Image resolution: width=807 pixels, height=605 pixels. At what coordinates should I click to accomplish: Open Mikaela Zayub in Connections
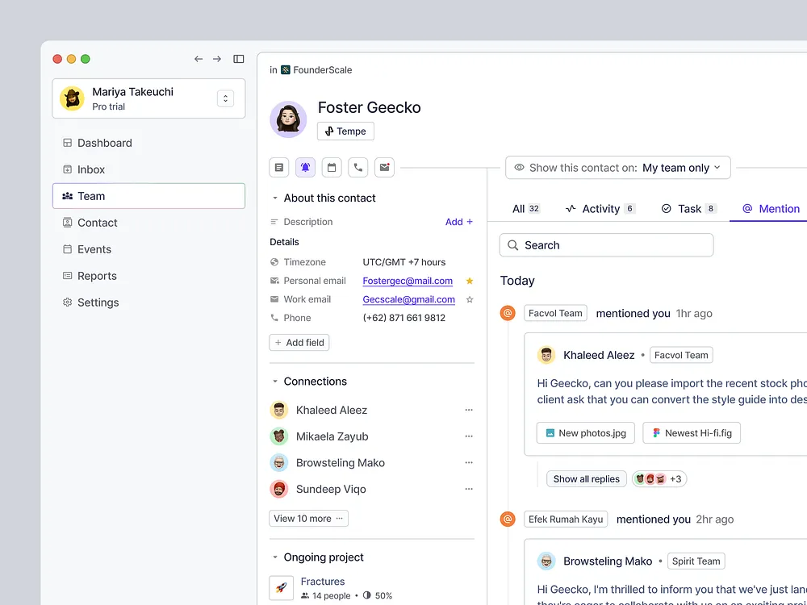tap(332, 436)
